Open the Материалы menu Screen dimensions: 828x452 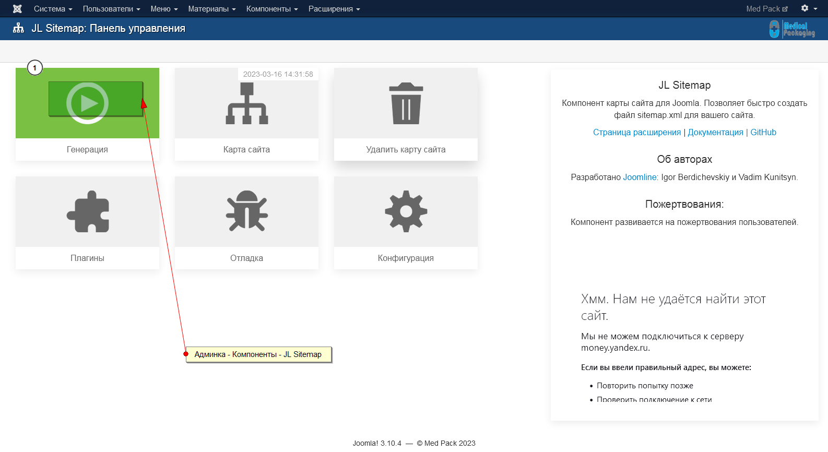211,9
